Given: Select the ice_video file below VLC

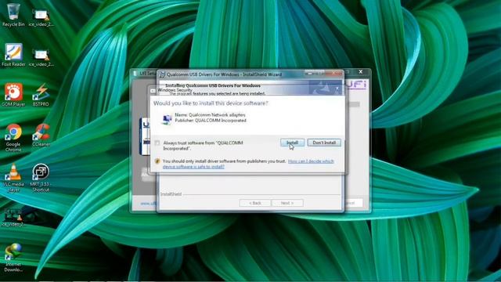Looking at the screenshot, I should tap(13, 218).
